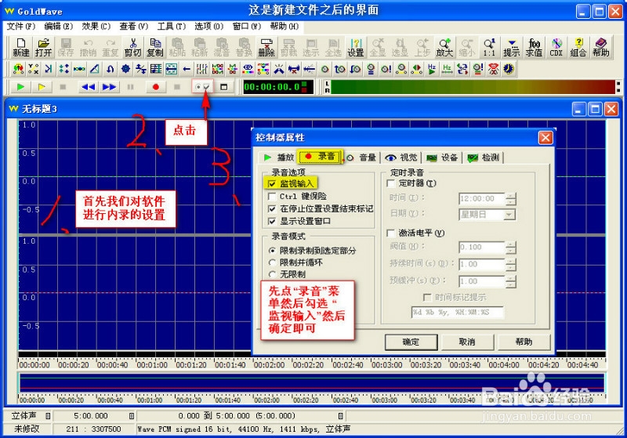Click the left-arrow reverse effect icon
627x438 pixels.
coord(187,69)
